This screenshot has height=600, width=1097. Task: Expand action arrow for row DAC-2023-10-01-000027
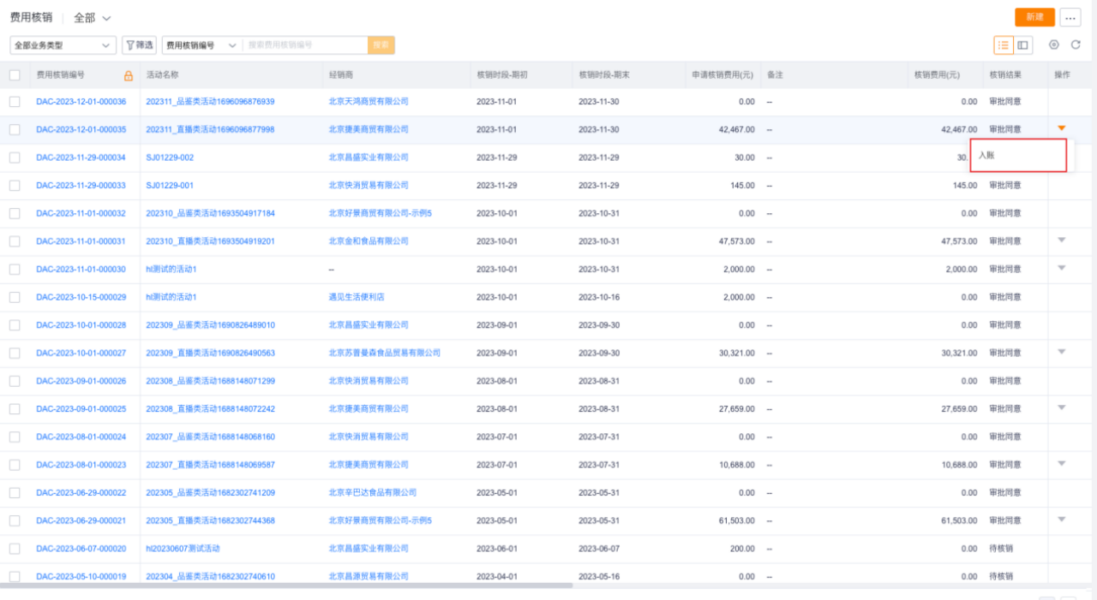coord(1062,352)
